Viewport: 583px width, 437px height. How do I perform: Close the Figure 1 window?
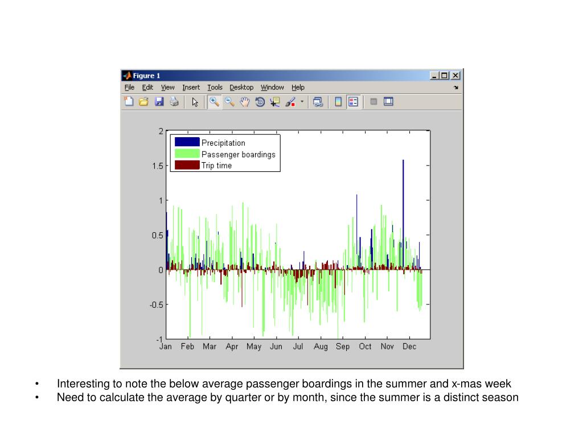pos(455,76)
